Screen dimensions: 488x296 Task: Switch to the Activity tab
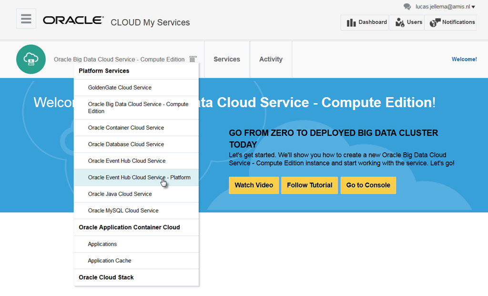[271, 59]
